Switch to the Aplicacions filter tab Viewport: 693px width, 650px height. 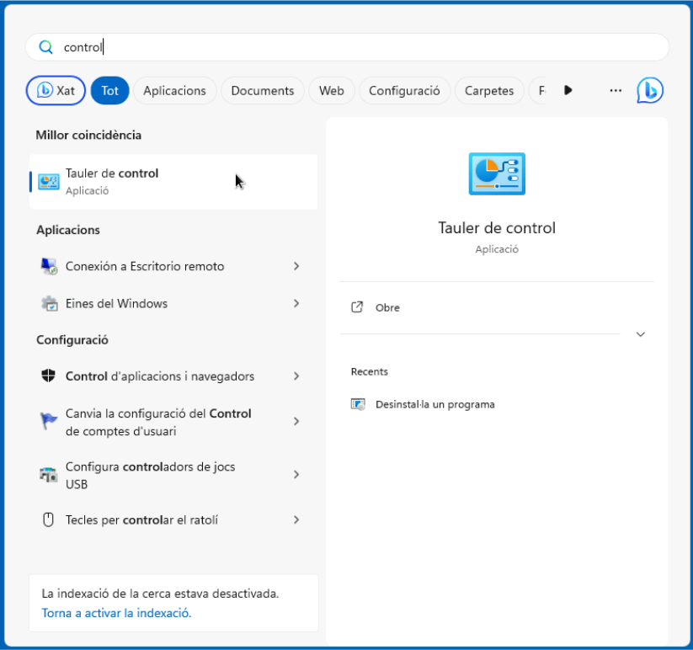174,90
